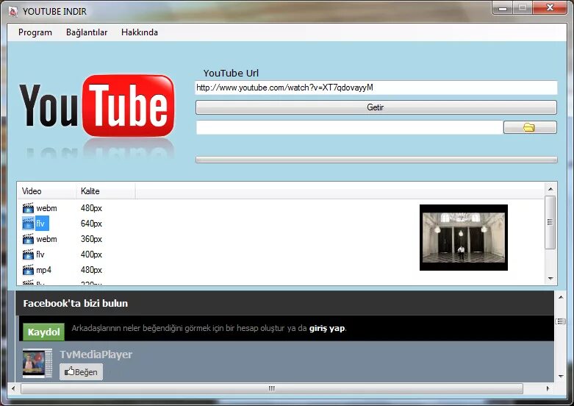Click the yellow folder browse button
Viewport: 574px width, 406px height.
pyautogui.click(x=530, y=127)
